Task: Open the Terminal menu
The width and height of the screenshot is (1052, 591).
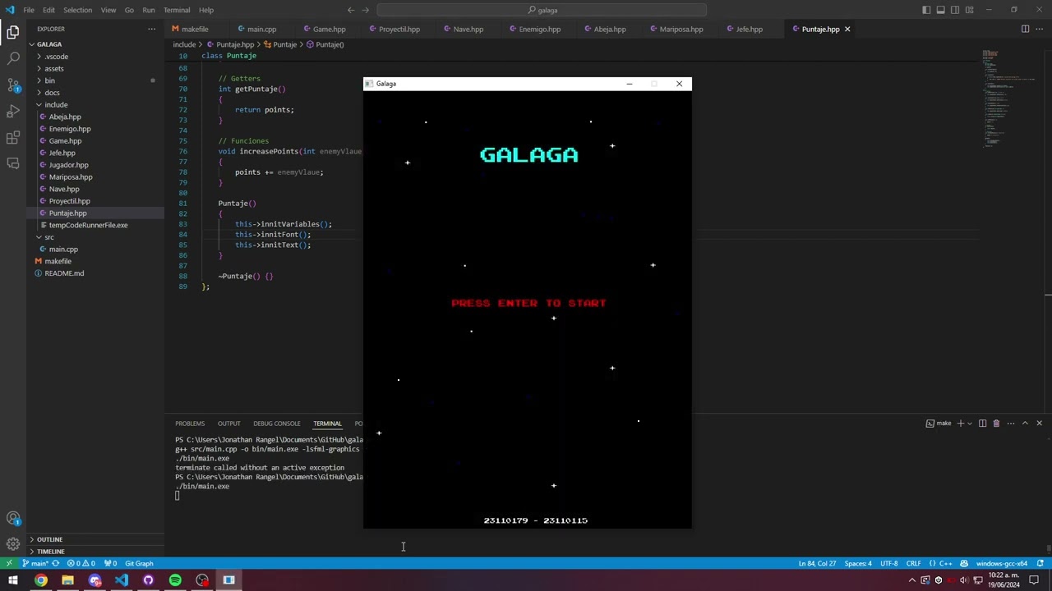Action: click(177, 10)
